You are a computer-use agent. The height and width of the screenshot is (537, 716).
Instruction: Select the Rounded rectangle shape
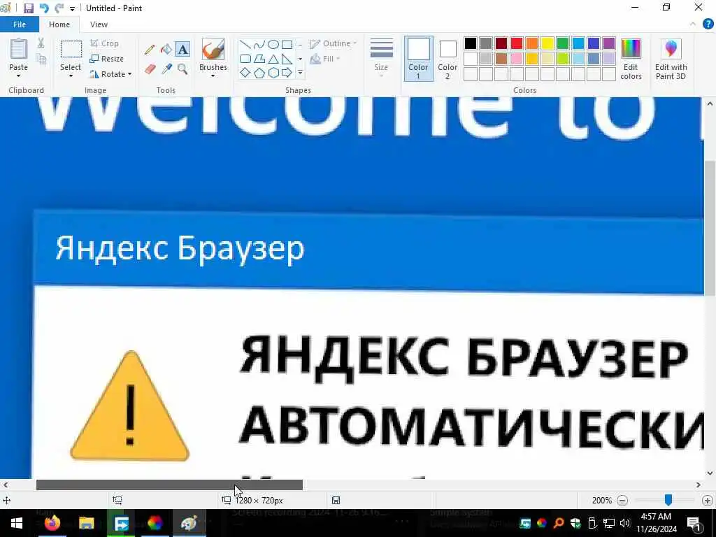[x=245, y=59]
